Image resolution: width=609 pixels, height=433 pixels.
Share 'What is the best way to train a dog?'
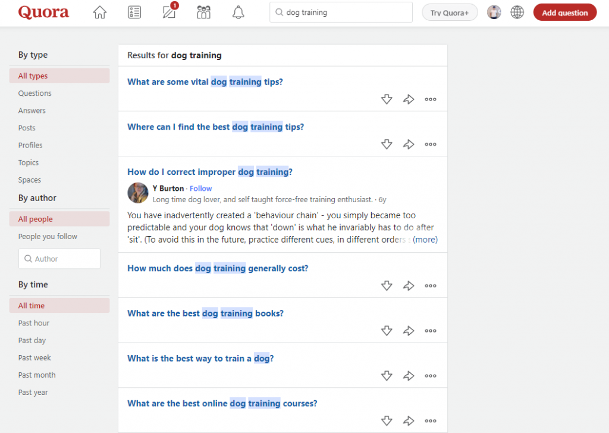(409, 375)
